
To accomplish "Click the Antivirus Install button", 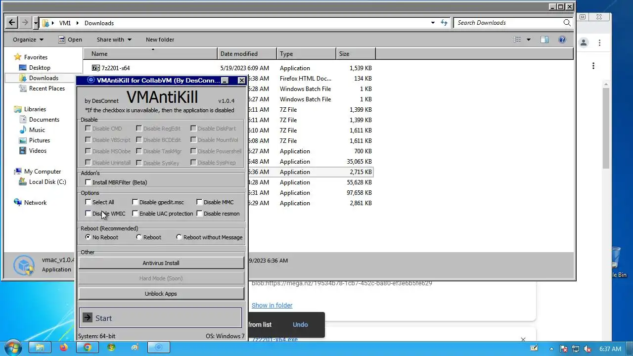I will pyautogui.click(x=161, y=263).
